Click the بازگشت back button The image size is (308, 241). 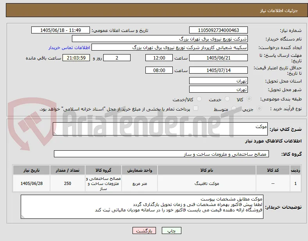point(144,230)
